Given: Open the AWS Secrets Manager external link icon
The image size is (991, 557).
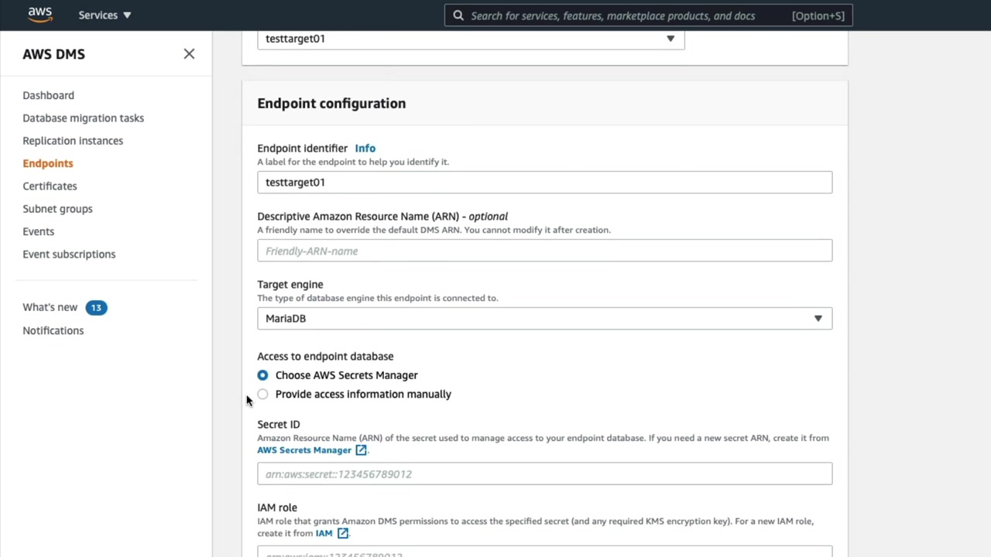Looking at the screenshot, I should coord(361,450).
